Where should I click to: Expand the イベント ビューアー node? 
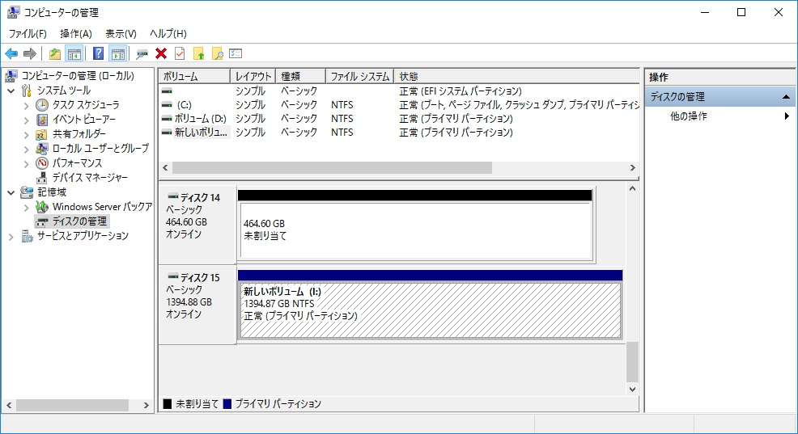26,120
